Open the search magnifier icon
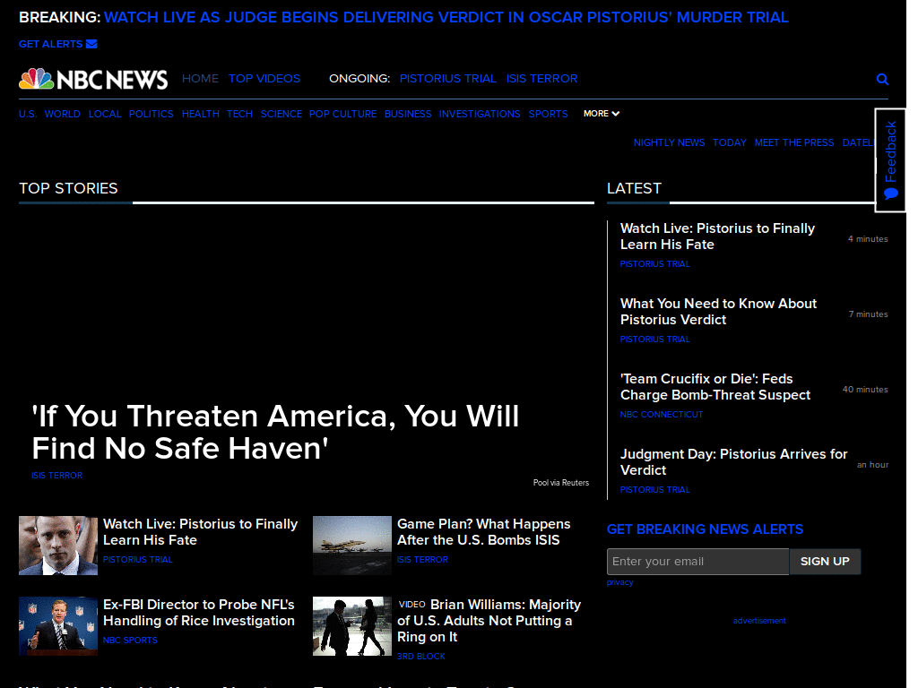Screen dimensions: 918x688 882,79
